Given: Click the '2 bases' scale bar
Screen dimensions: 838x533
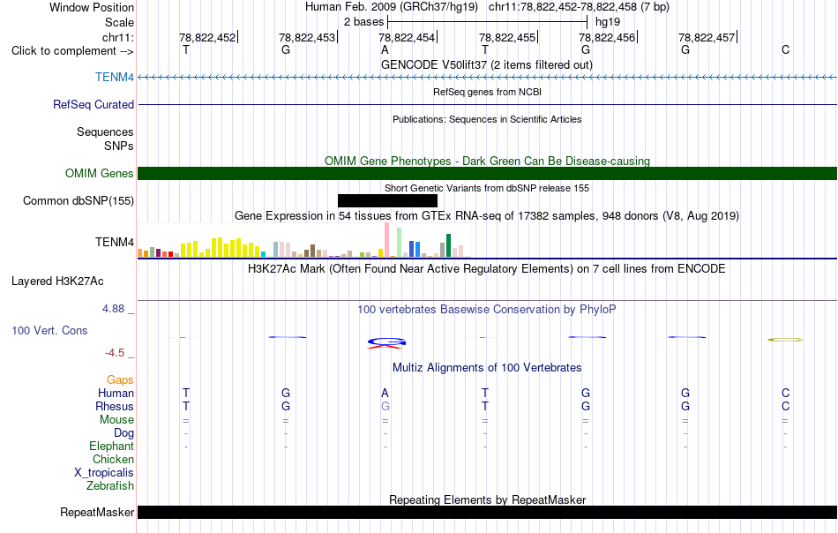Looking at the screenshot, I should [x=487, y=22].
